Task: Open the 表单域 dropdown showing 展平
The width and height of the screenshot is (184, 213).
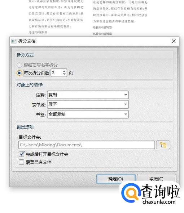Action: pos(88,104)
